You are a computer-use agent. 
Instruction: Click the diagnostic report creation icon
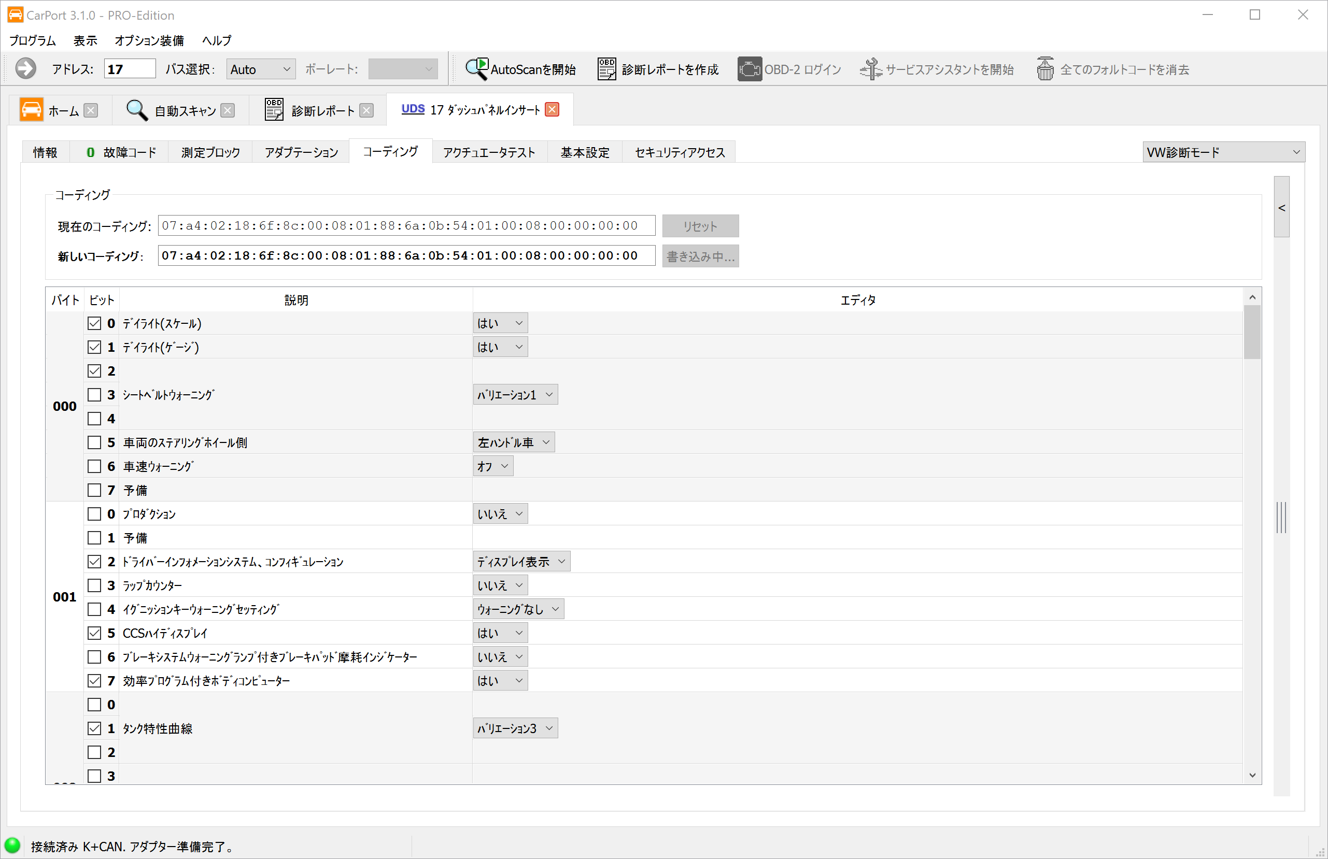click(606, 69)
